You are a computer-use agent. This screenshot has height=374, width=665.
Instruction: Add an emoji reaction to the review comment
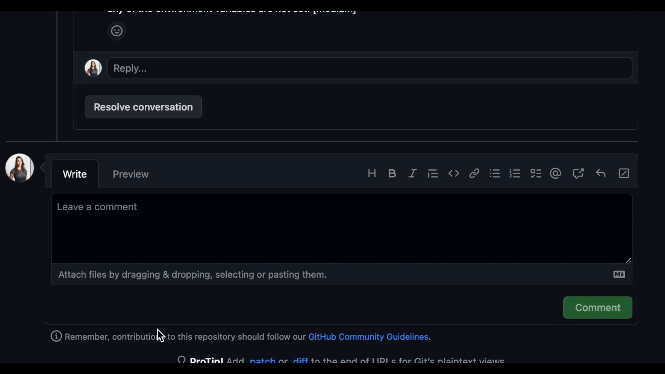pyautogui.click(x=117, y=31)
